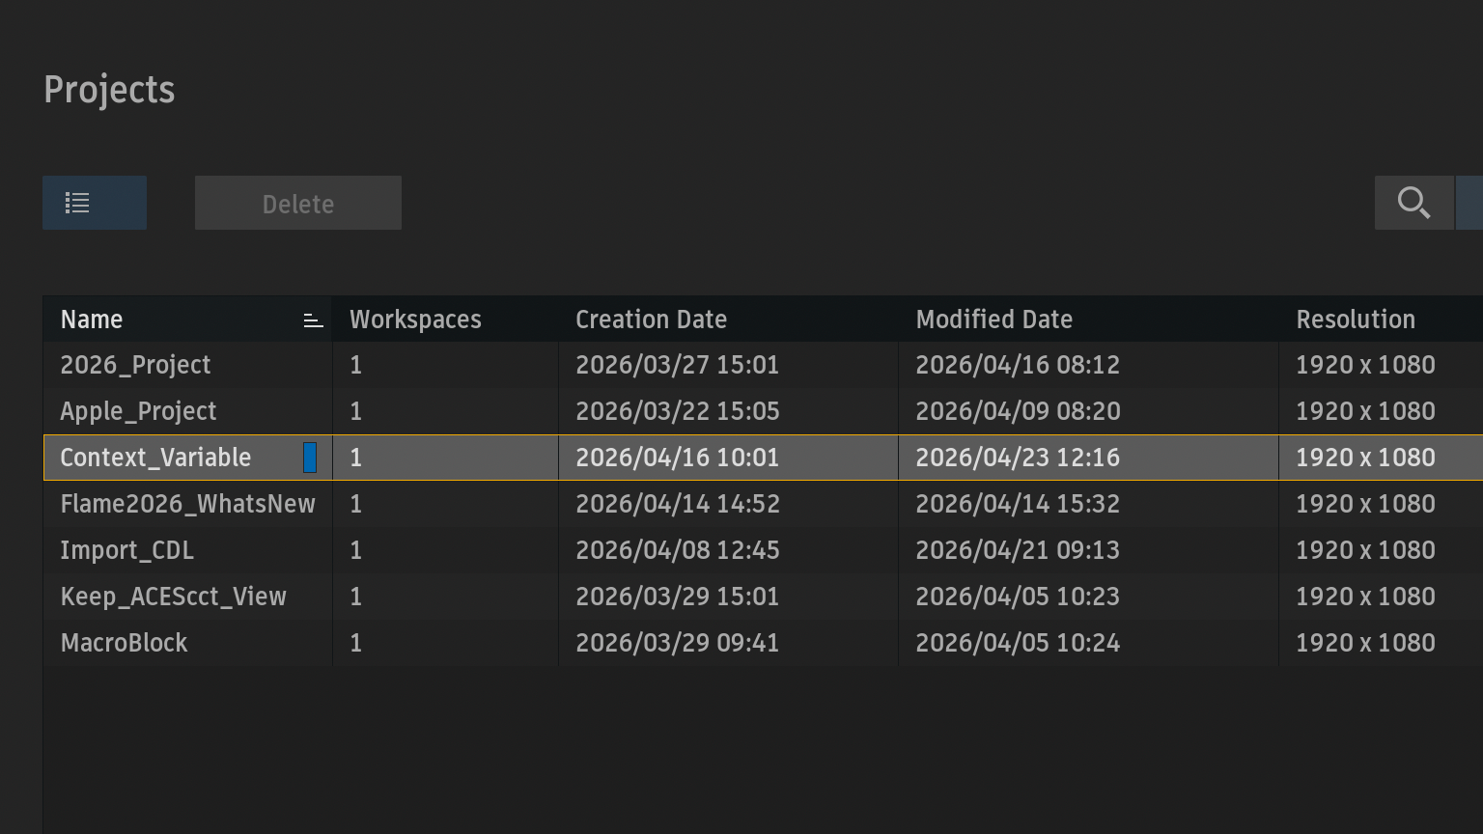Choose the Flame2026_WhatsNew project
Viewport: 1483px width, 834px height.
pyautogui.click(x=187, y=504)
